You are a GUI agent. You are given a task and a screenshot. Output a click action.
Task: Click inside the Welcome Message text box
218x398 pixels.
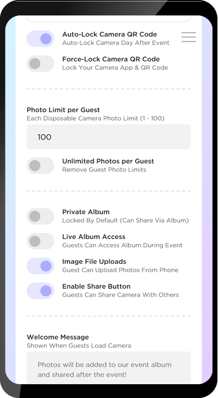pyautogui.click(x=109, y=368)
